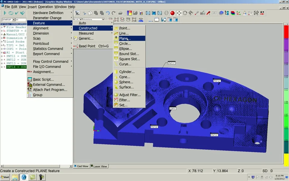Screen dimensions: 289x181
Task: Open the STARTUP alignment dropdown
Action: [13, 20]
